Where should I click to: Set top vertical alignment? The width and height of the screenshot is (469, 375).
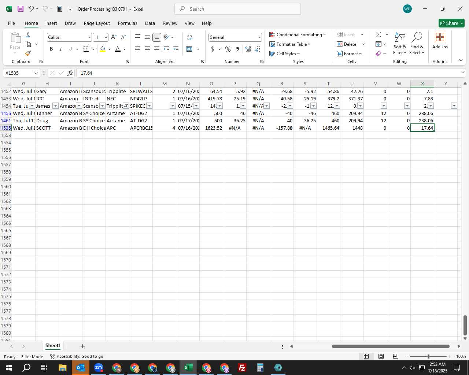click(138, 37)
